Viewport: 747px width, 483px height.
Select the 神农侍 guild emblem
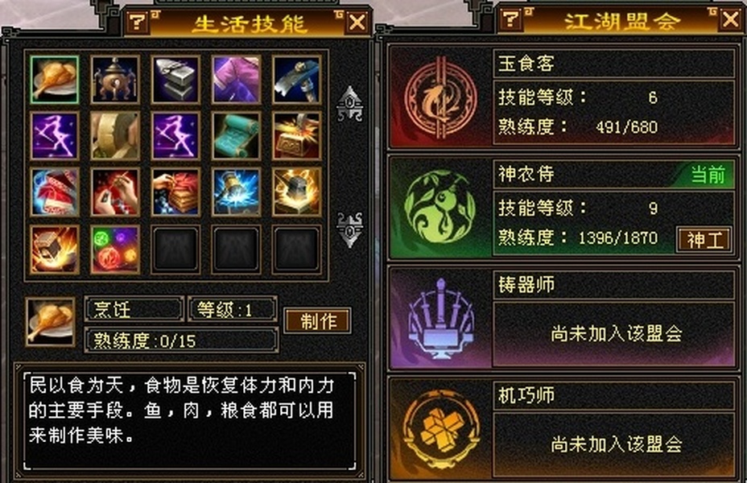[440, 208]
